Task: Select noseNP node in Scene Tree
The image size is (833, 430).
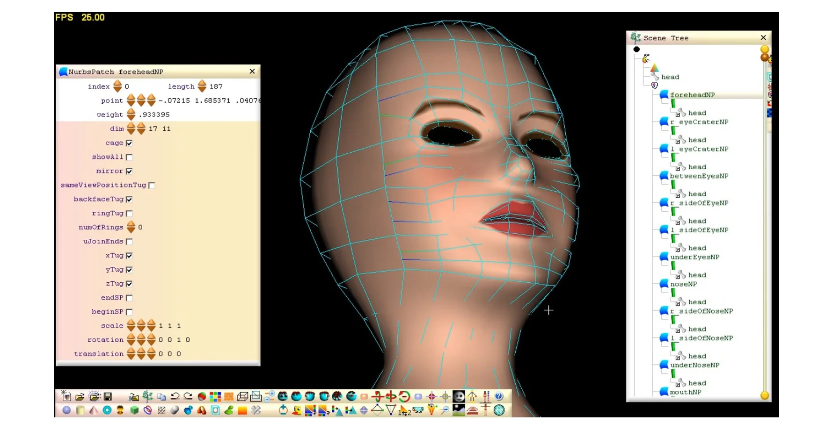Action: pos(683,284)
